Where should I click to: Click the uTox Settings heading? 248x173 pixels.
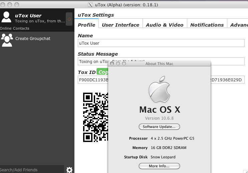[96, 15]
